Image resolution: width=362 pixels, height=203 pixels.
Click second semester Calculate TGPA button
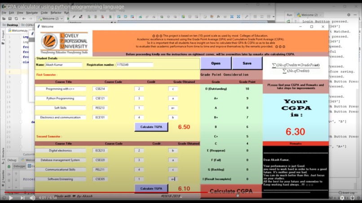[x=151, y=189]
